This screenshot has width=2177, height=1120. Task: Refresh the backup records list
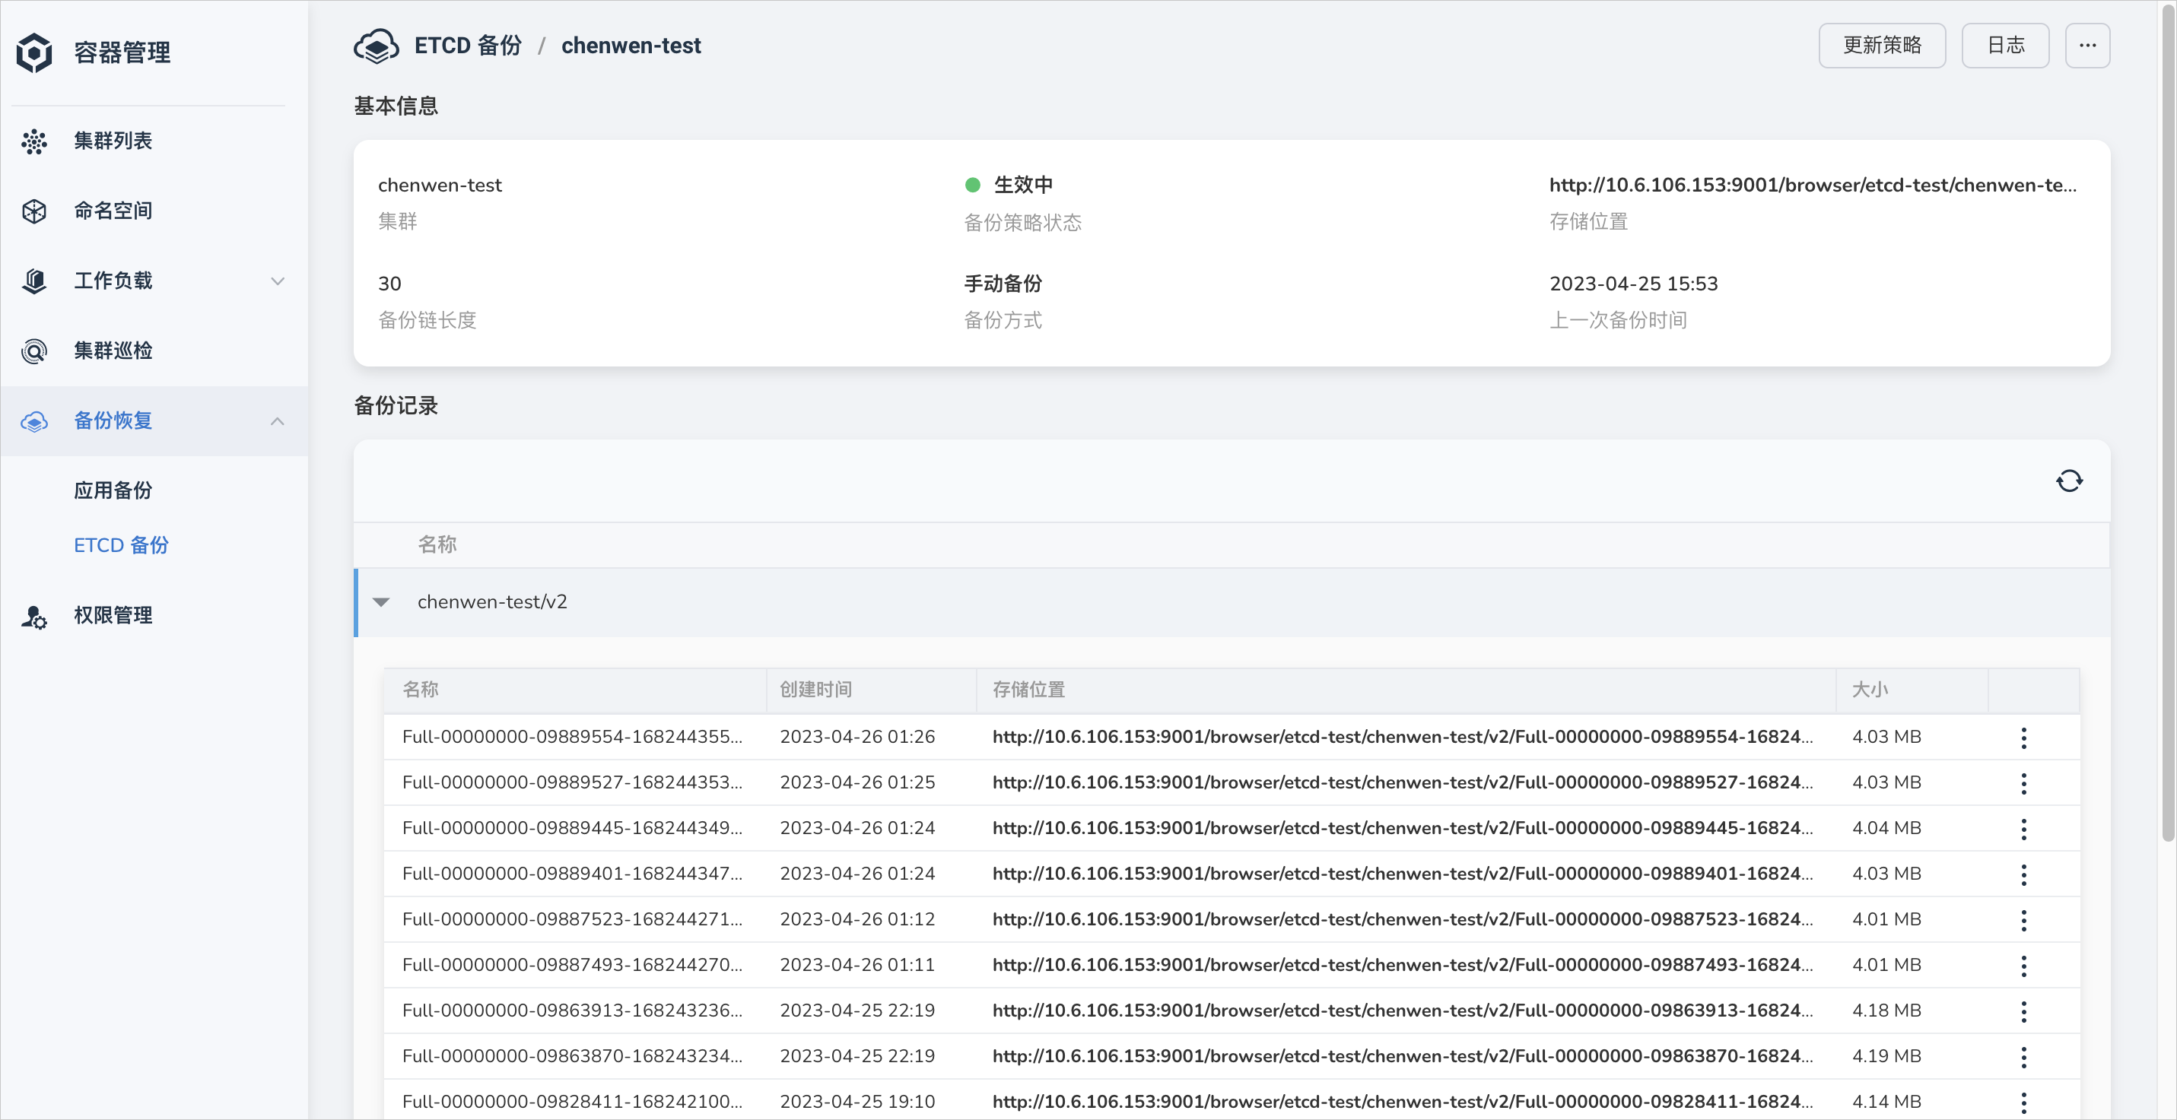click(x=2069, y=481)
